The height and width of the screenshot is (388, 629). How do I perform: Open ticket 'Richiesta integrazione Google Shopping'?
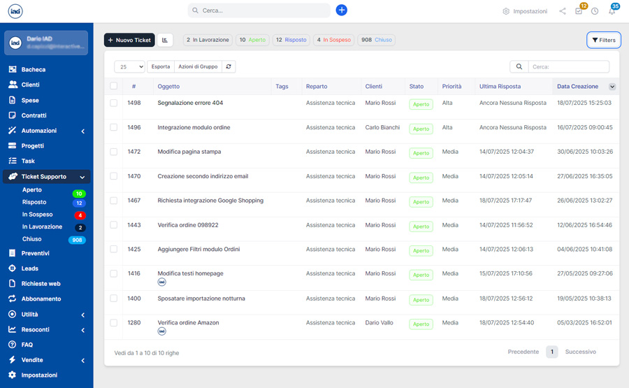point(210,200)
